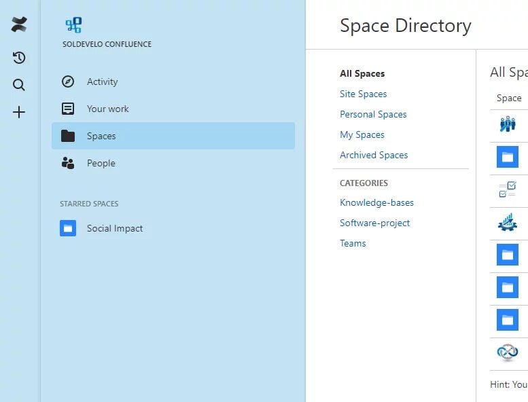The width and height of the screenshot is (528, 402).
Task: Select the Knowledge-bases category
Action: [x=376, y=202]
